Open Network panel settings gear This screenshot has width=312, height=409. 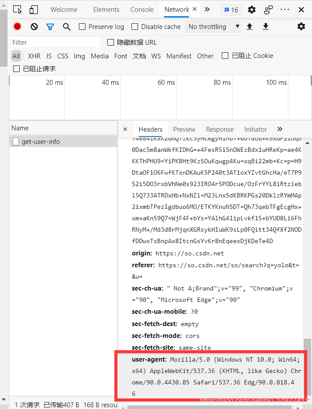[301, 26]
